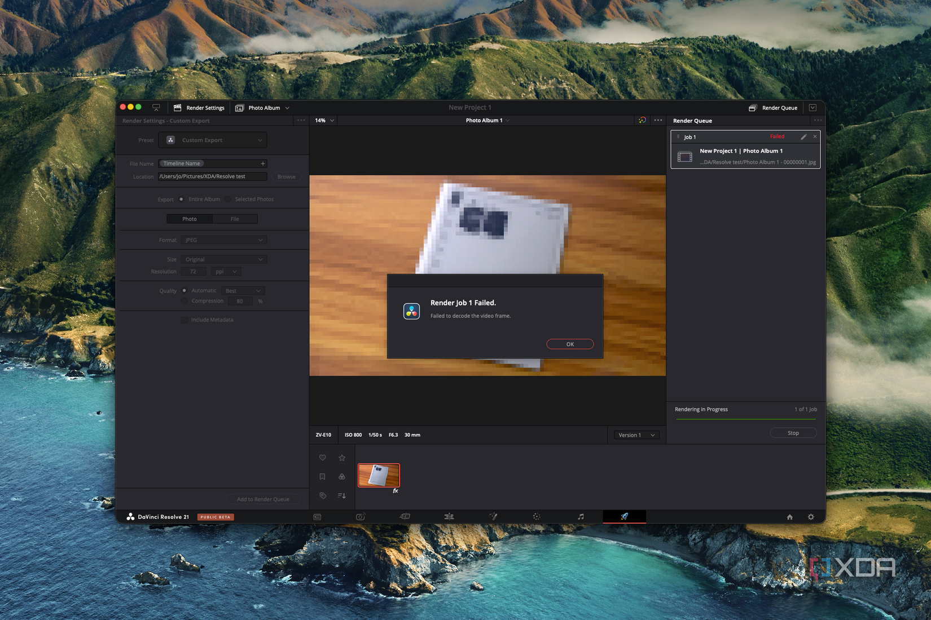
Task: Open the tag icon for the photo
Action: [322, 495]
